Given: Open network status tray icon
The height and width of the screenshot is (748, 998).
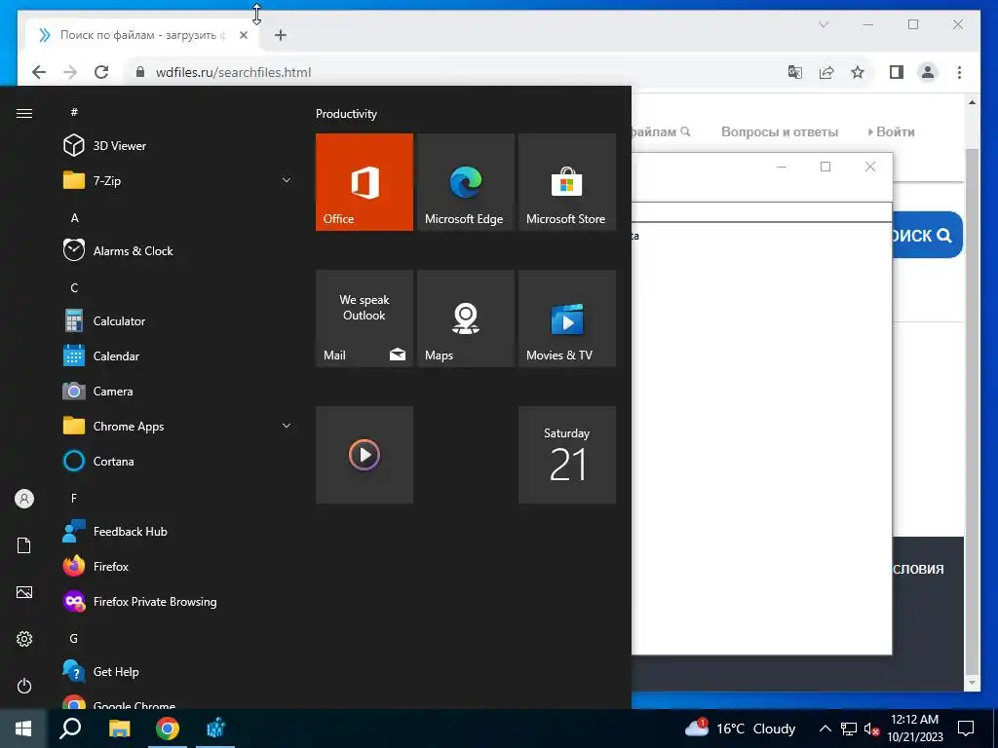Looking at the screenshot, I should point(849,729).
